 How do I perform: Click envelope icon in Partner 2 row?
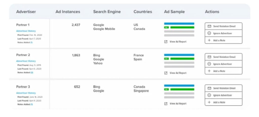click(209, 57)
